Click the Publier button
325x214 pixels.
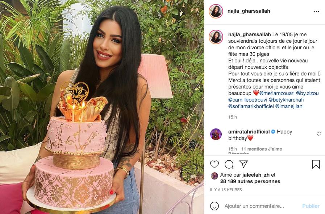tap(311, 206)
